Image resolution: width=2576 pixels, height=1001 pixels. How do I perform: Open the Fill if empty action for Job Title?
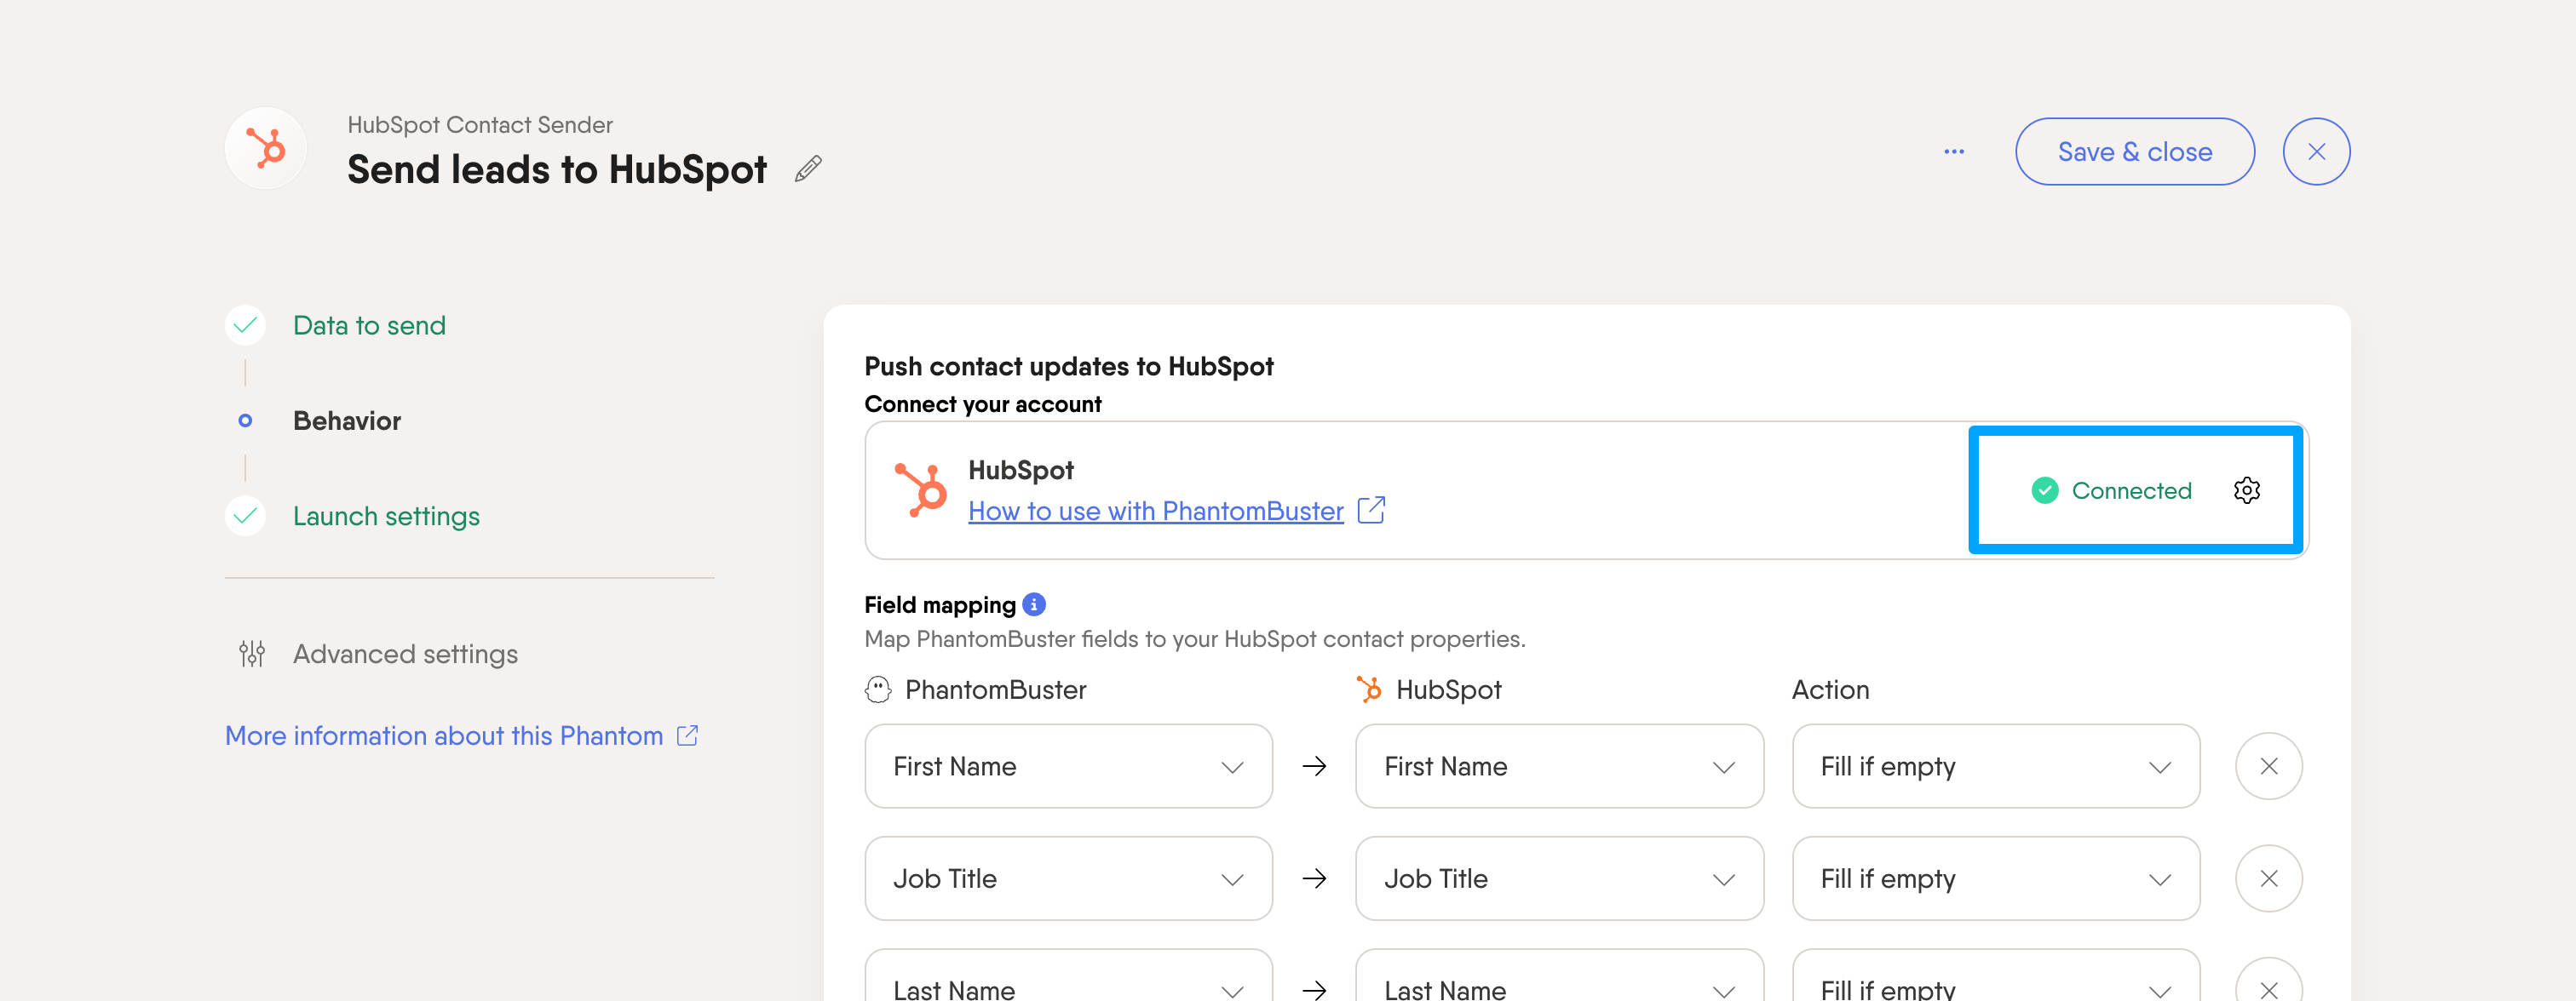click(x=1995, y=878)
